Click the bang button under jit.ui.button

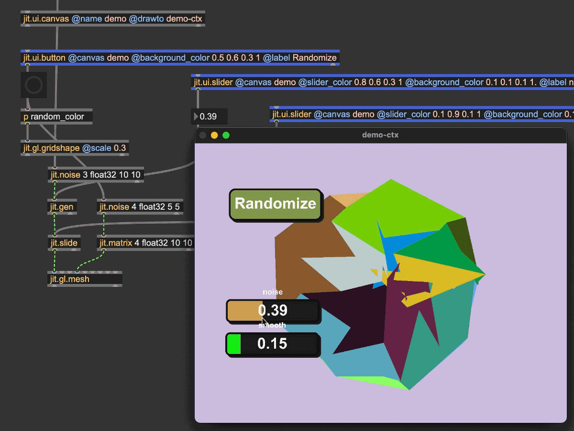(33, 86)
